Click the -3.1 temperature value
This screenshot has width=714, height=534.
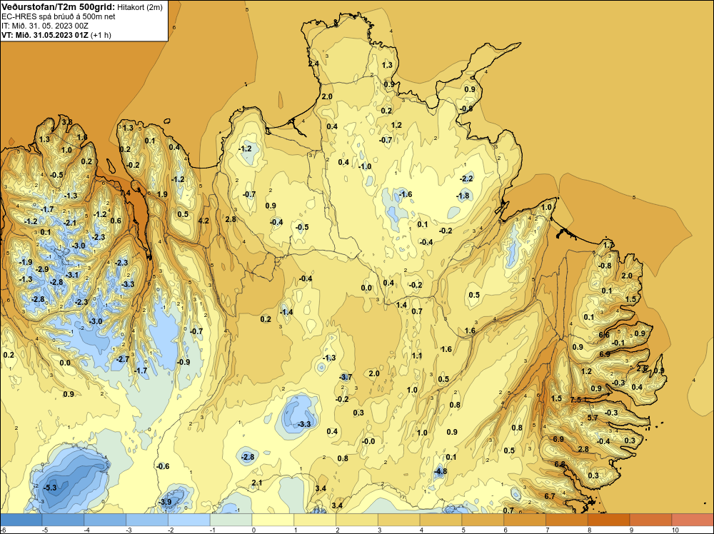[71, 275]
